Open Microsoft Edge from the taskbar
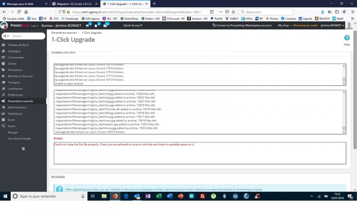This screenshot has height=214, width=357. (126, 196)
